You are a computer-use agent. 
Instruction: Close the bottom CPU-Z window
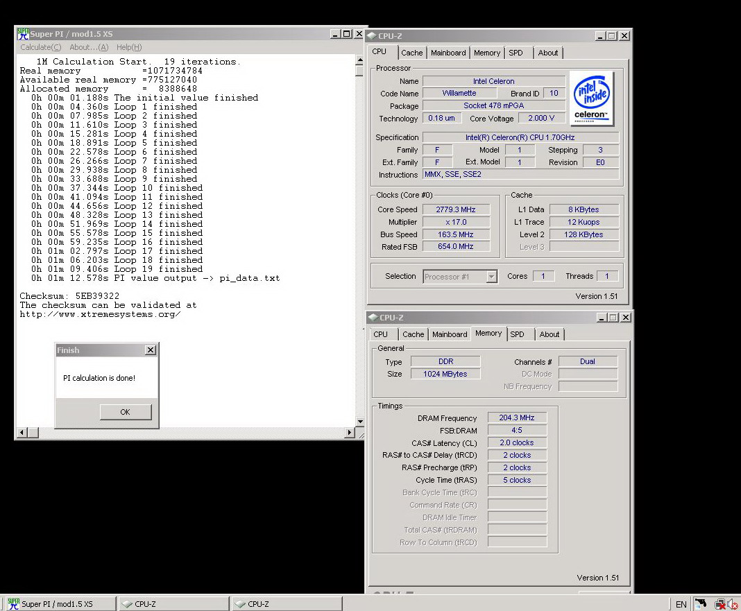(626, 318)
